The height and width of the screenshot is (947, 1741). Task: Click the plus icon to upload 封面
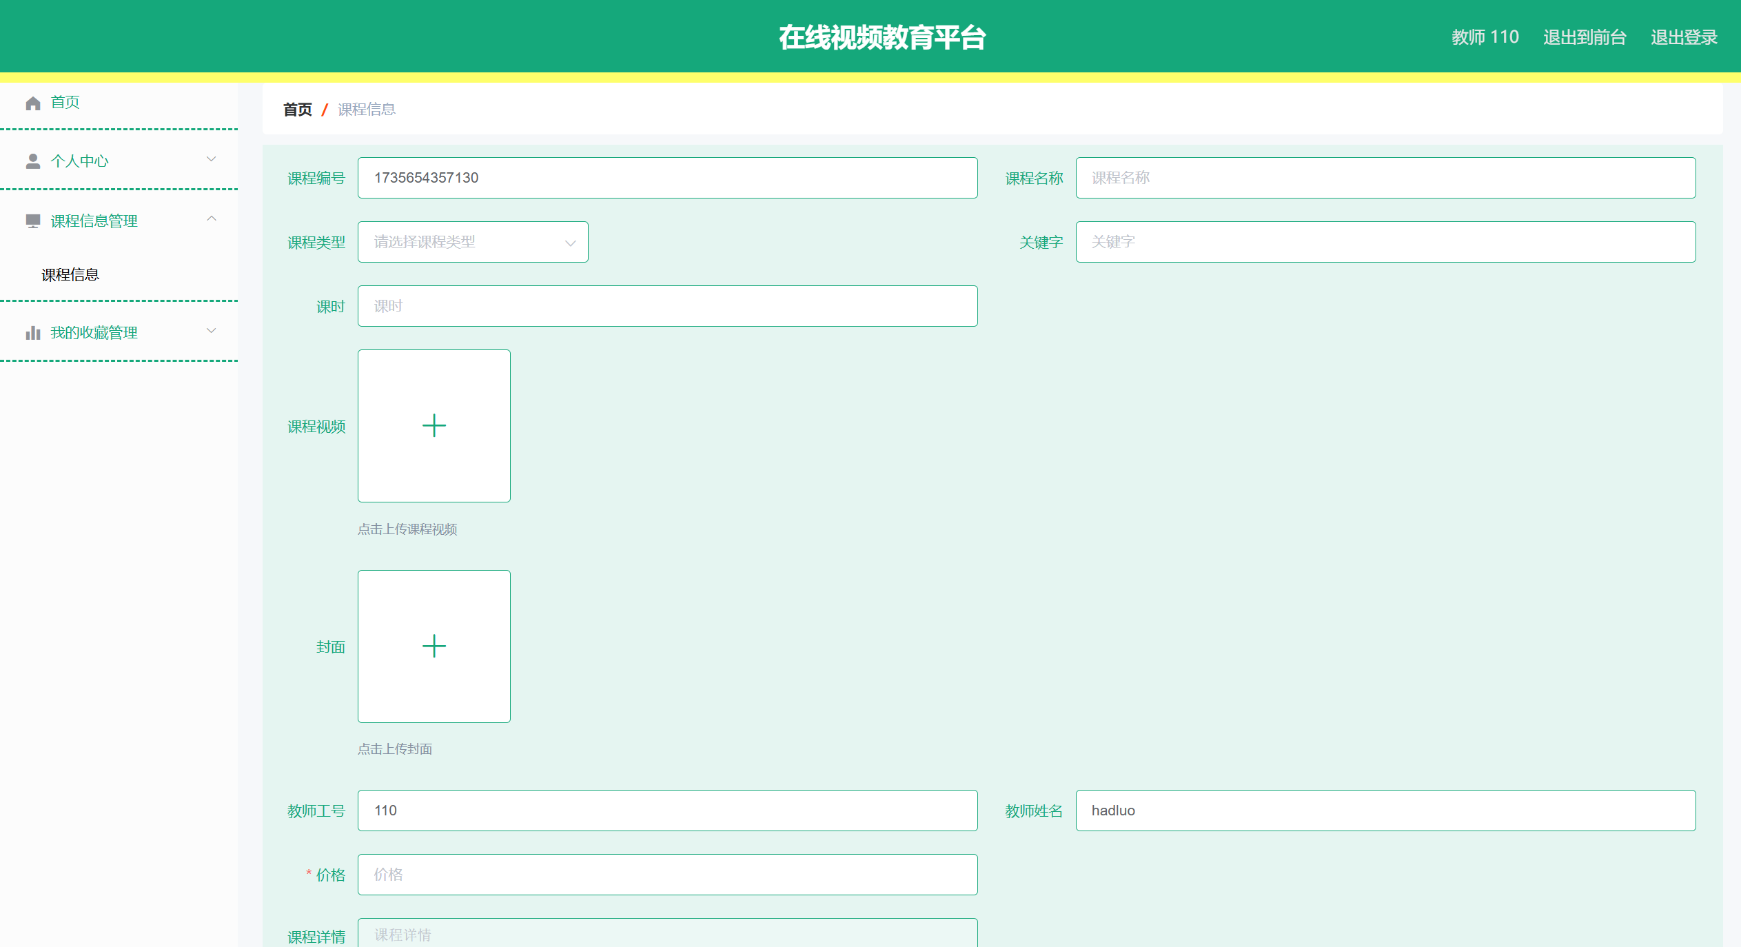[434, 646]
